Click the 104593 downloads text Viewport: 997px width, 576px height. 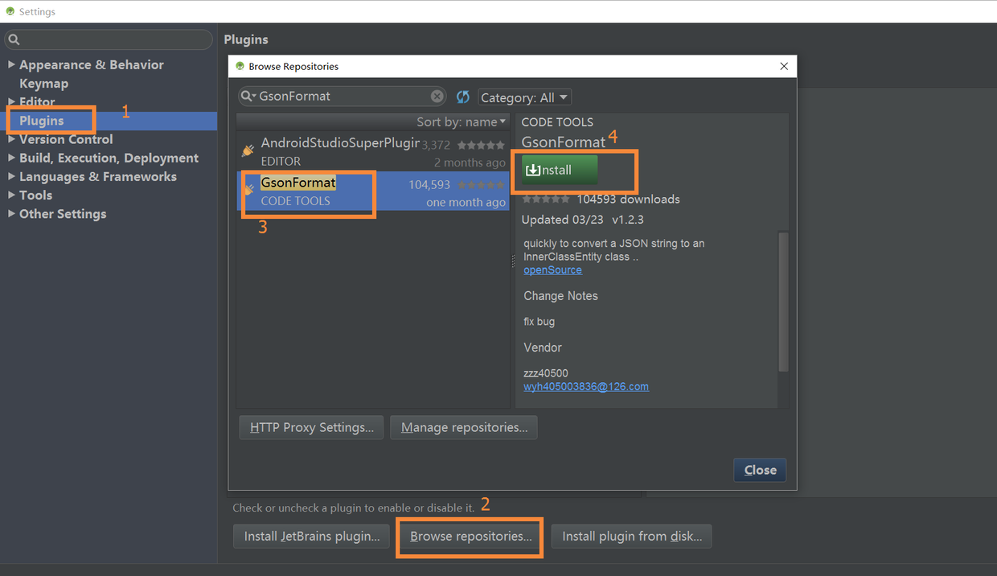coord(628,200)
